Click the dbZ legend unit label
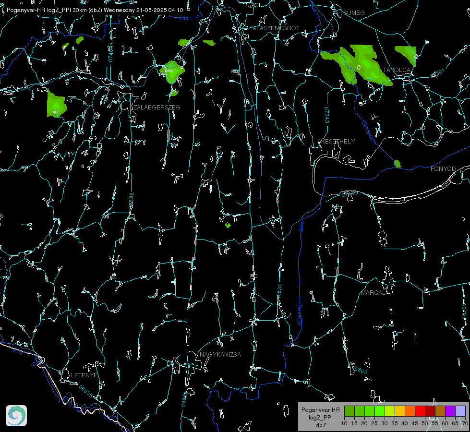470x432 pixels. (320, 425)
